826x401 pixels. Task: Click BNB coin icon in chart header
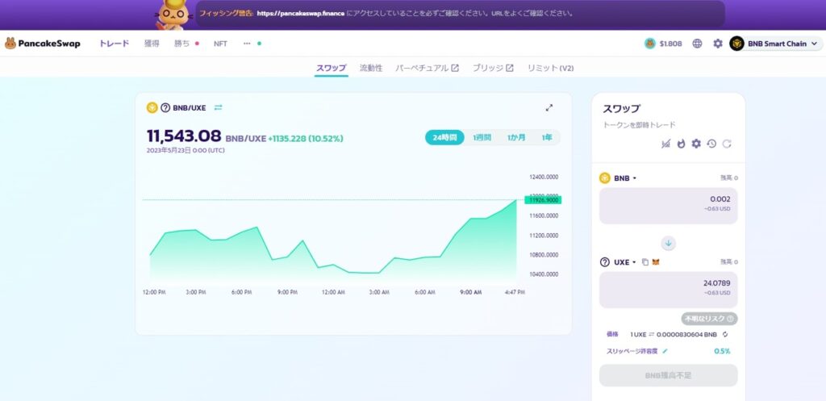click(x=152, y=108)
